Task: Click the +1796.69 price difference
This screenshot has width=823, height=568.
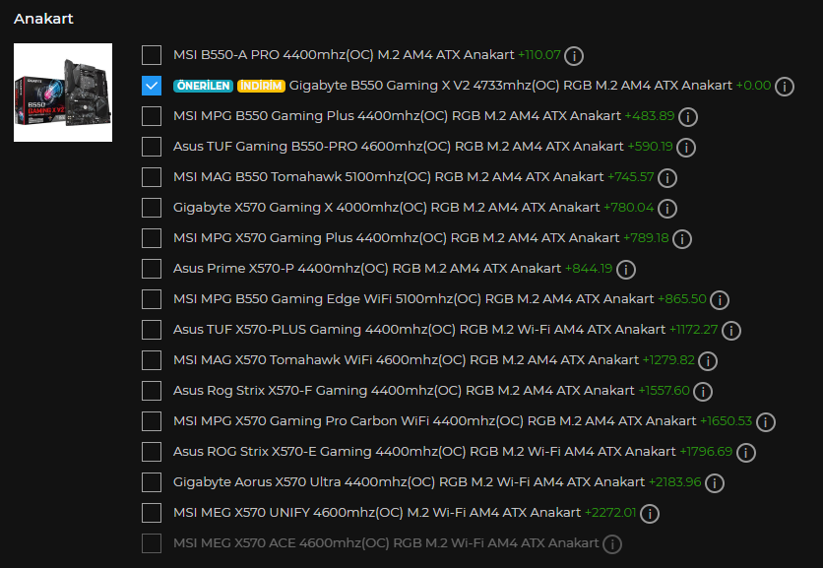Action: (x=706, y=451)
